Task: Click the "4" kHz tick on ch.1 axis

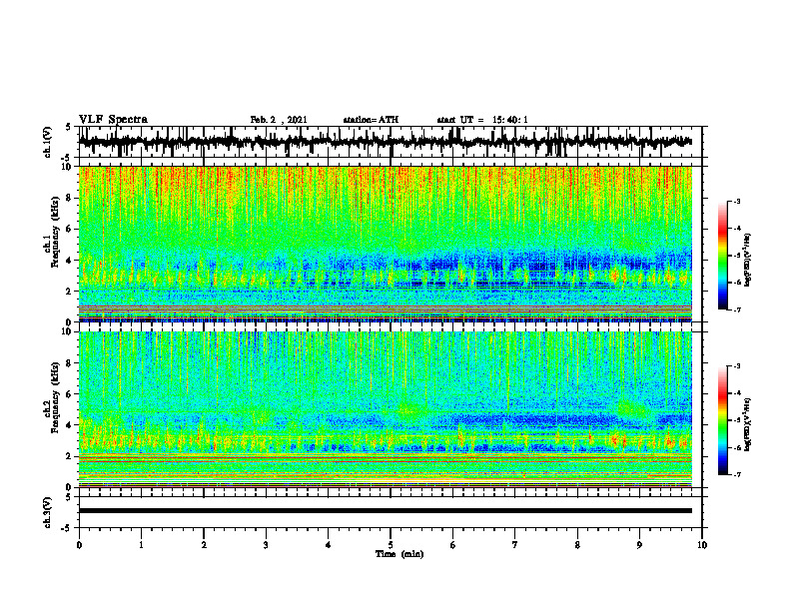Action: (69, 261)
